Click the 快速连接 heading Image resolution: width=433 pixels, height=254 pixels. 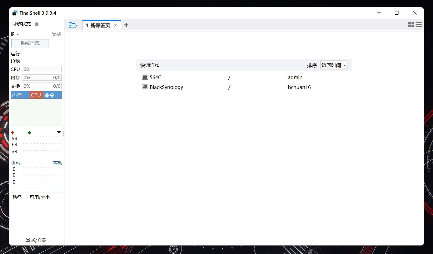(150, 65)
